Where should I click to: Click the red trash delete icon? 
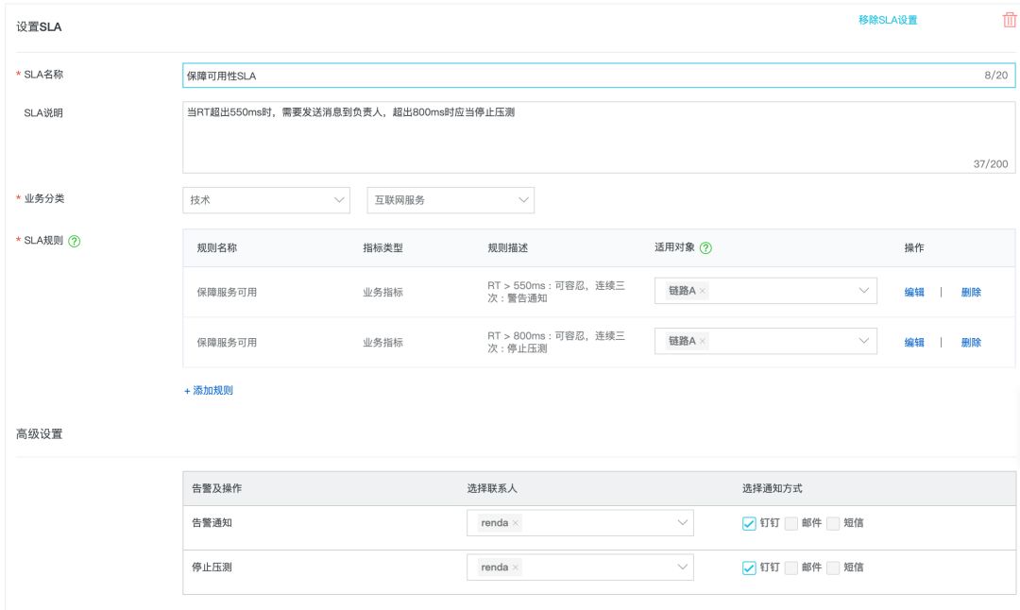point(1009,20)
